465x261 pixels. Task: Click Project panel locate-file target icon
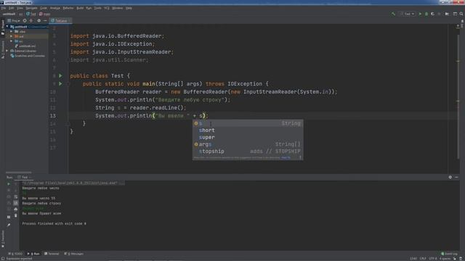[x=25, y=21]
